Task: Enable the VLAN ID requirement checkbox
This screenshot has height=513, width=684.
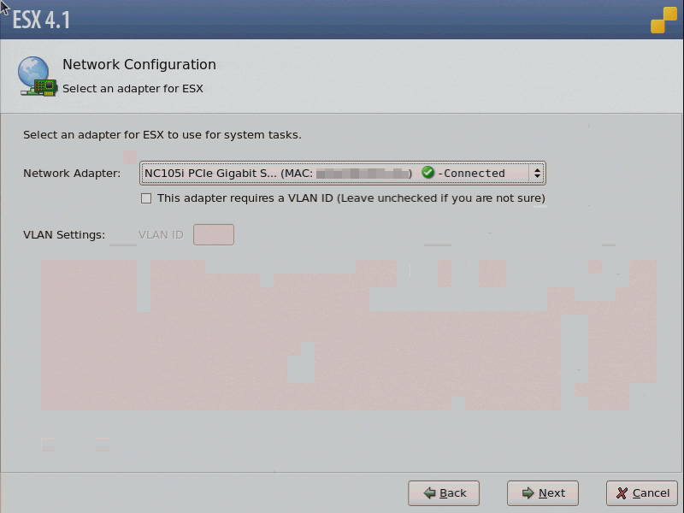Action: click(146, 198)
